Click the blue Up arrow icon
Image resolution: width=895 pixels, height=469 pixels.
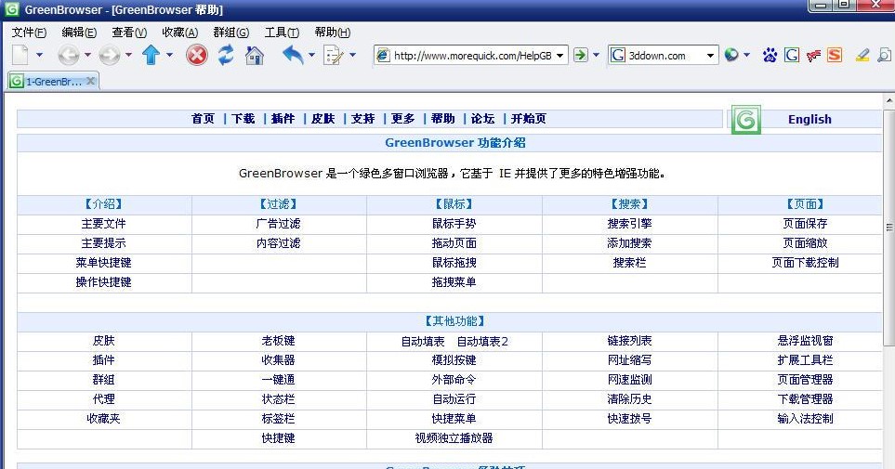151,55
